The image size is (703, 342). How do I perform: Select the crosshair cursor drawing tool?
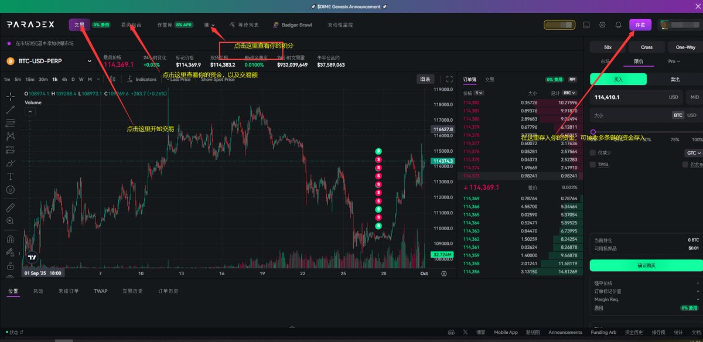point(10,95)
